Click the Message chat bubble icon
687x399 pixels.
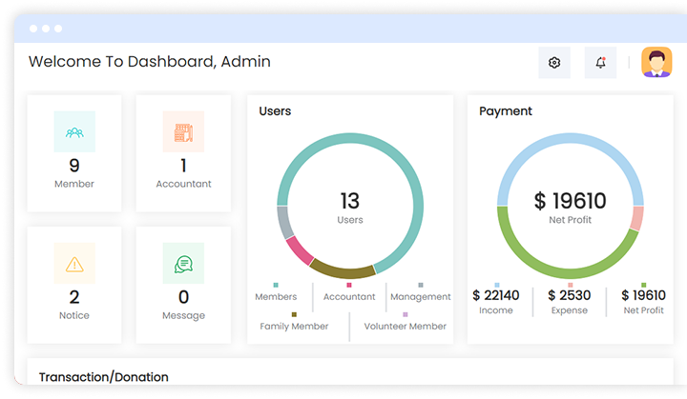(x=183, y=264)
